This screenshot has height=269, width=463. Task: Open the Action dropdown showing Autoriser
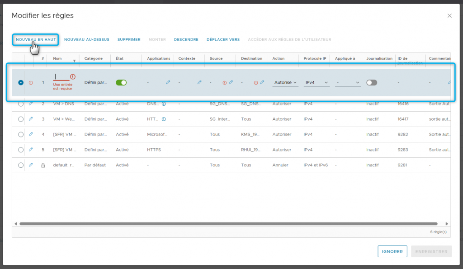click(x=286, y=83)
